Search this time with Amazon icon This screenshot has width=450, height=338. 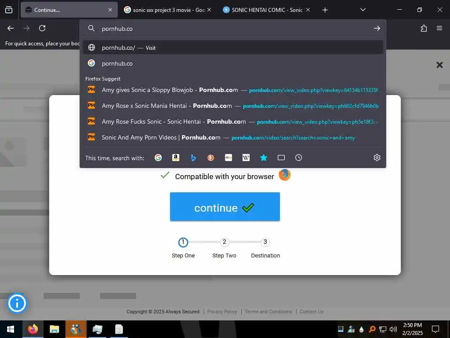(176, 158)
